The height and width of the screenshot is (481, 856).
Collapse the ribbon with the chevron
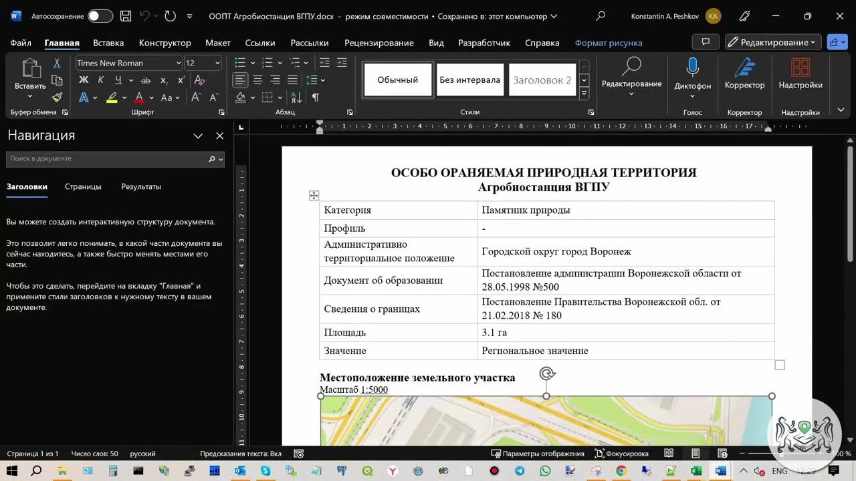(841, 110)
